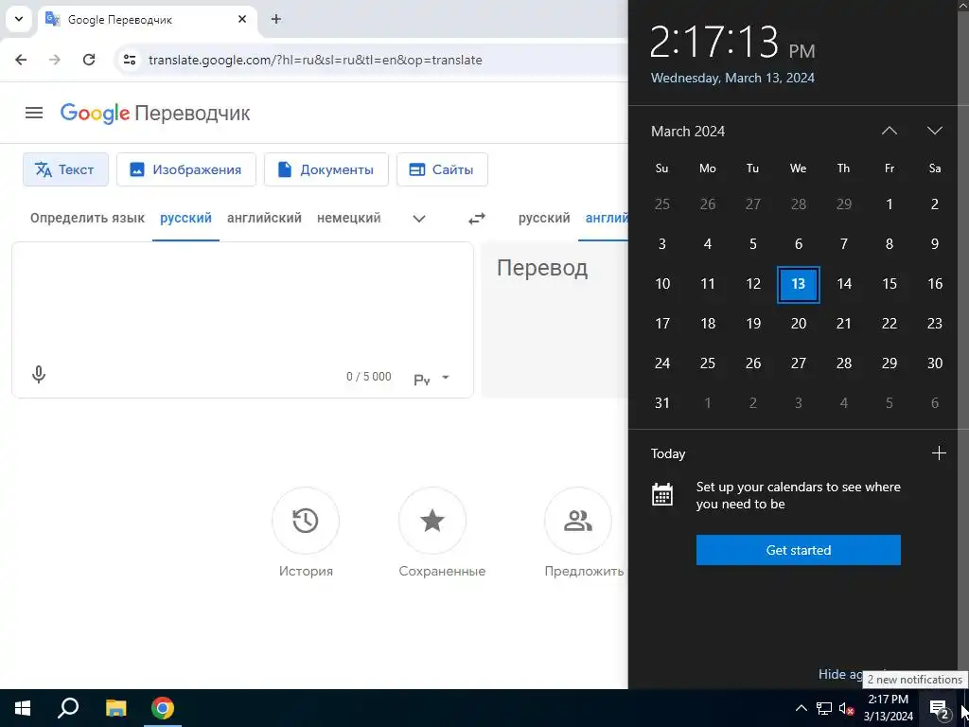Click the March 2024 calendar header
Viewport: 969px width, 727px height.
click(688, 131)
